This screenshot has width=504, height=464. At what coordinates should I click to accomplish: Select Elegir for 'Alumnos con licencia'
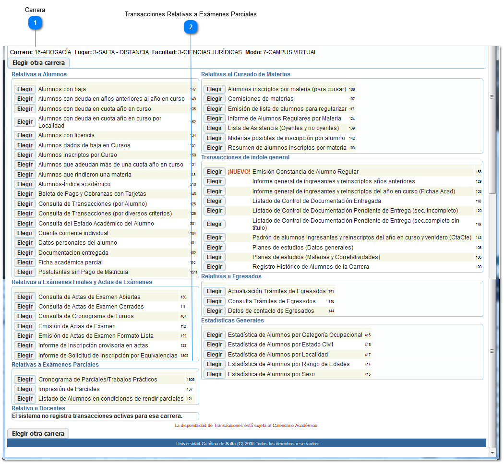[x=25, y=135]
